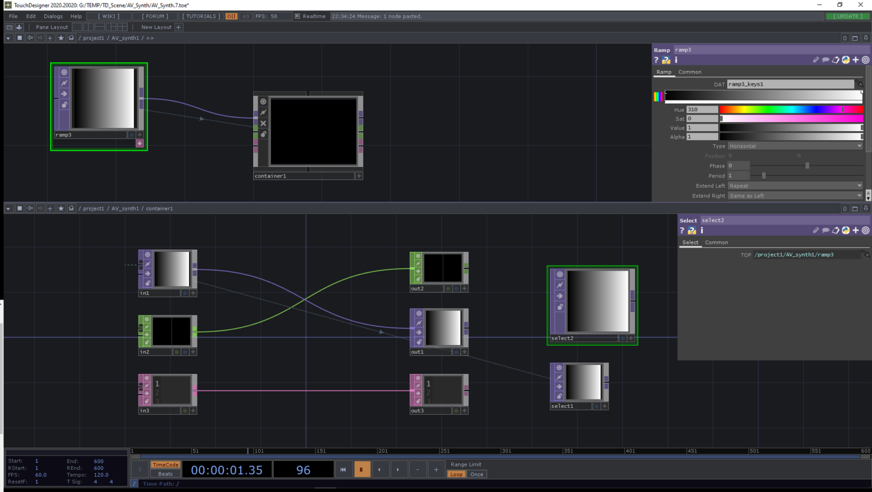Open the Extend Left dropdown set to Repeat
The image size is (872, 492).
[794, 186]
